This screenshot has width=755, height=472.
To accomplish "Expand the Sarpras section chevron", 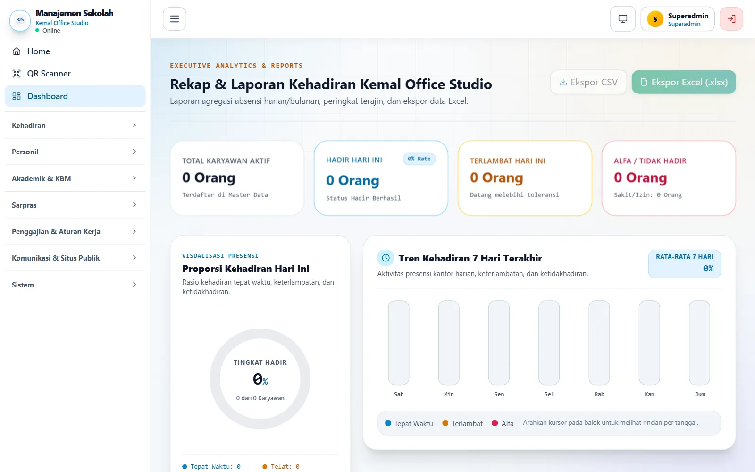I will [x=134, y=205].
